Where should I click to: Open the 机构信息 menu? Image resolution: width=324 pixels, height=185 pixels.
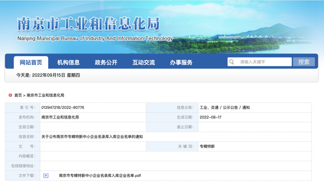68,62
